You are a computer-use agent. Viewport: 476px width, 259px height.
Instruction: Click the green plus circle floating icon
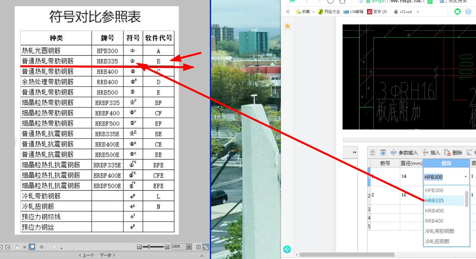pos(287,249)
